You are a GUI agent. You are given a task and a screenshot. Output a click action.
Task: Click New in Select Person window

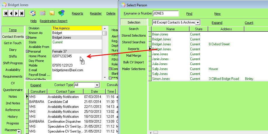[x=217, y=14]
